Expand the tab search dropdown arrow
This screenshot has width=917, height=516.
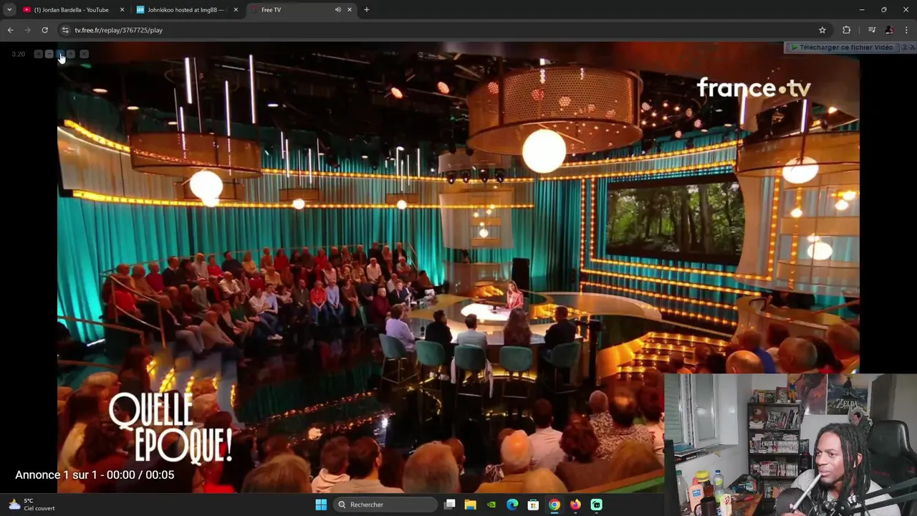pos(9,10)
